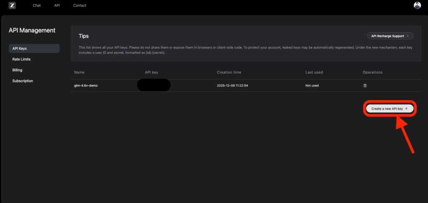
Task: Open the Contact page link
Action: (79, 5)
